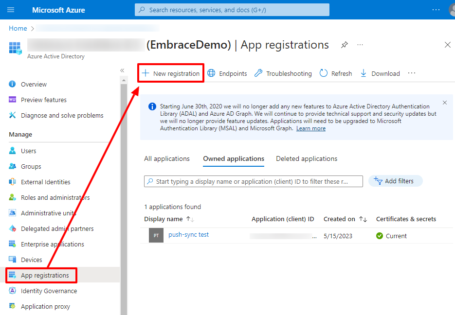
Task: Pin the App registrations blade
Action: pyautogui.click(x=345, y=45)
